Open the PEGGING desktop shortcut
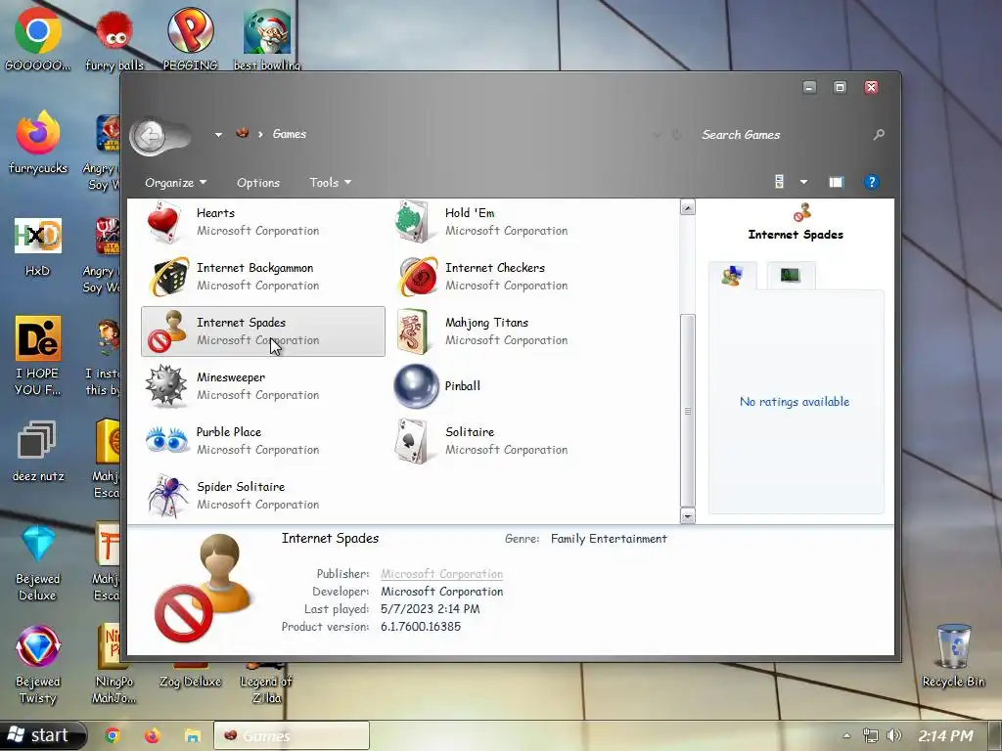This screenshot has width=1002, height=751. tap(190, 30)
